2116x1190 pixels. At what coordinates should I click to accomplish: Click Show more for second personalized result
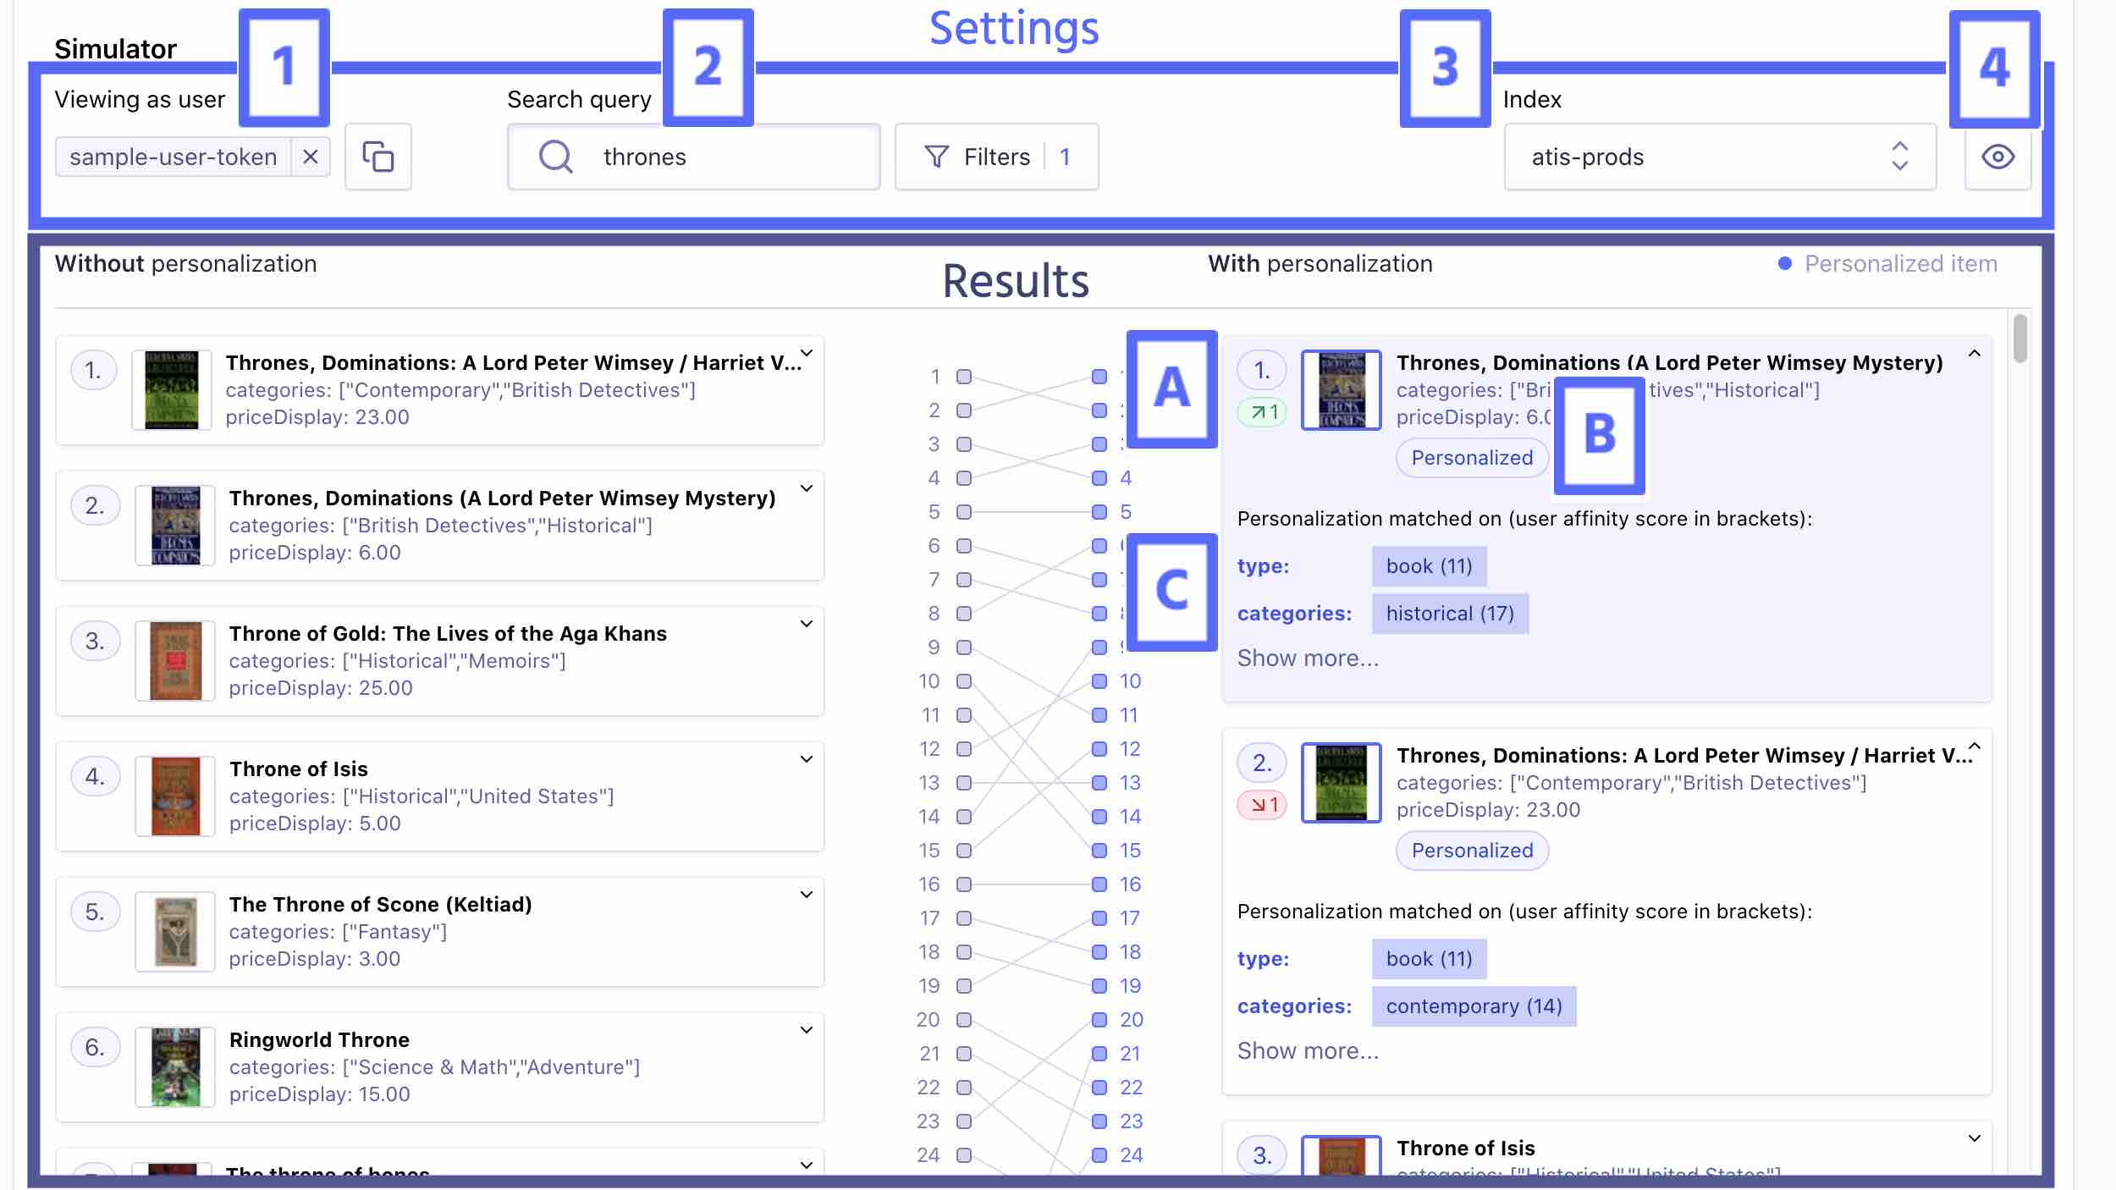point(1308,1049)
